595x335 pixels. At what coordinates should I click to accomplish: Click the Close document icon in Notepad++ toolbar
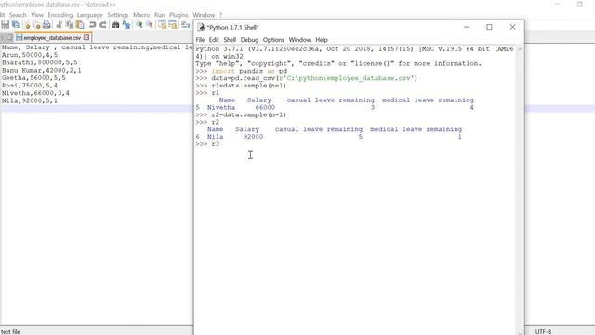pos(26,25)
